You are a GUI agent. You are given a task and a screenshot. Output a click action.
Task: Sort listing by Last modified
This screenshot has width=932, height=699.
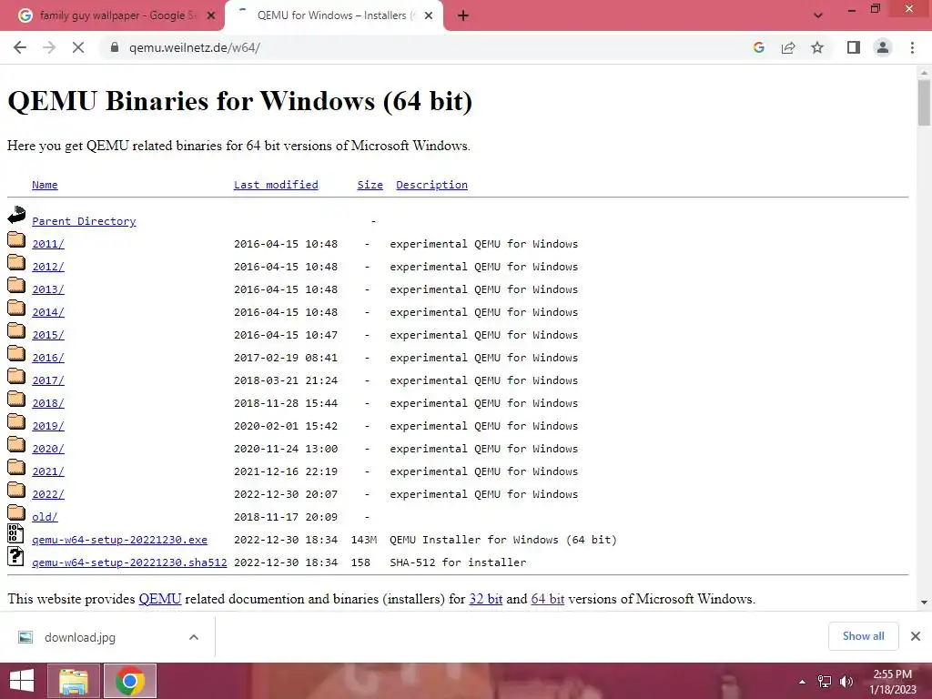[x=276, y=185]
